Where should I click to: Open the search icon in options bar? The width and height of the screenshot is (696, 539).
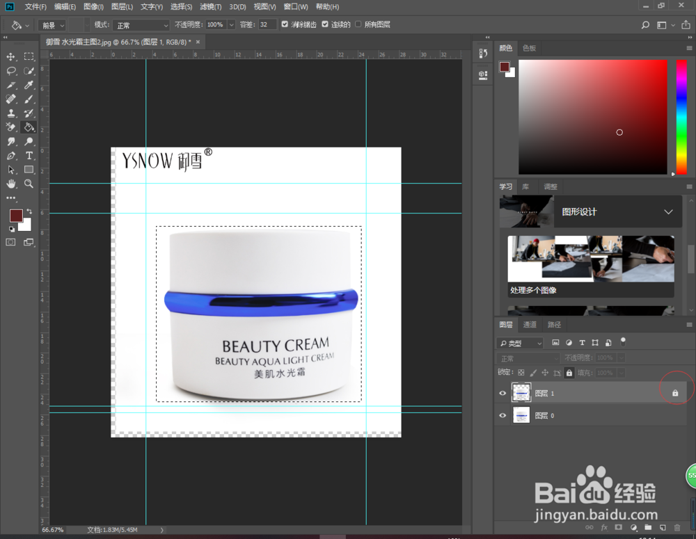click(x=645, y=25)
